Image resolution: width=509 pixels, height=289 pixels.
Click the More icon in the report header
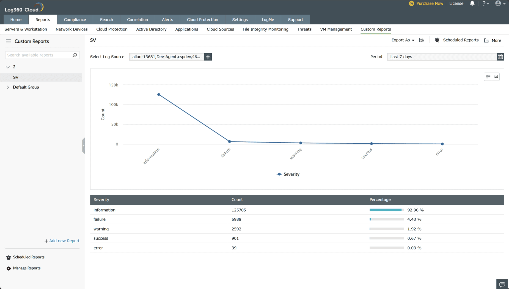[x=486, y=40]
